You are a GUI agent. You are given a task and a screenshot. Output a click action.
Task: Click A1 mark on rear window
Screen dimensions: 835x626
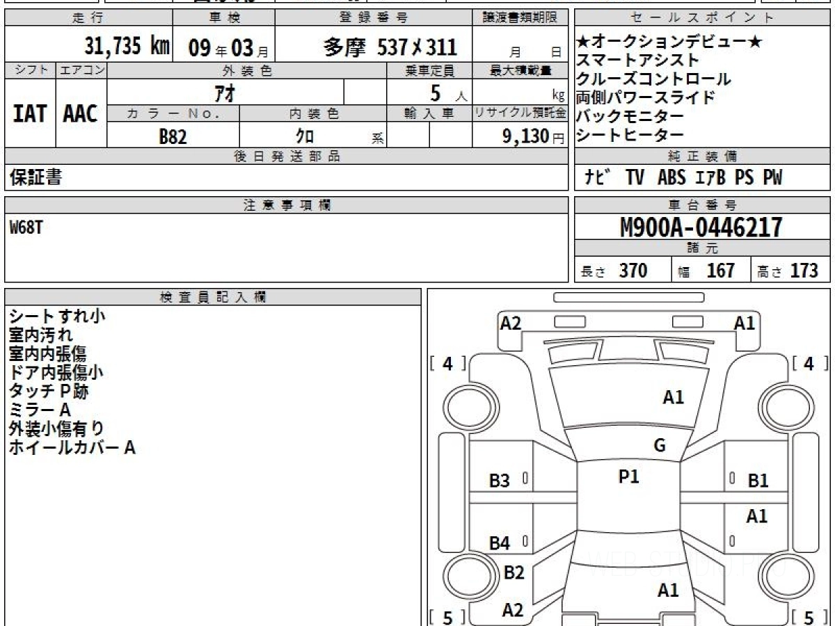[668, 591]
